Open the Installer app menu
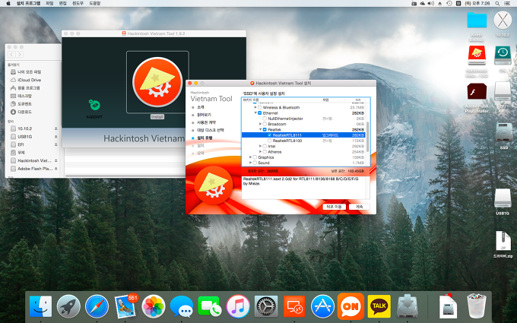 (x=28, y=3)
